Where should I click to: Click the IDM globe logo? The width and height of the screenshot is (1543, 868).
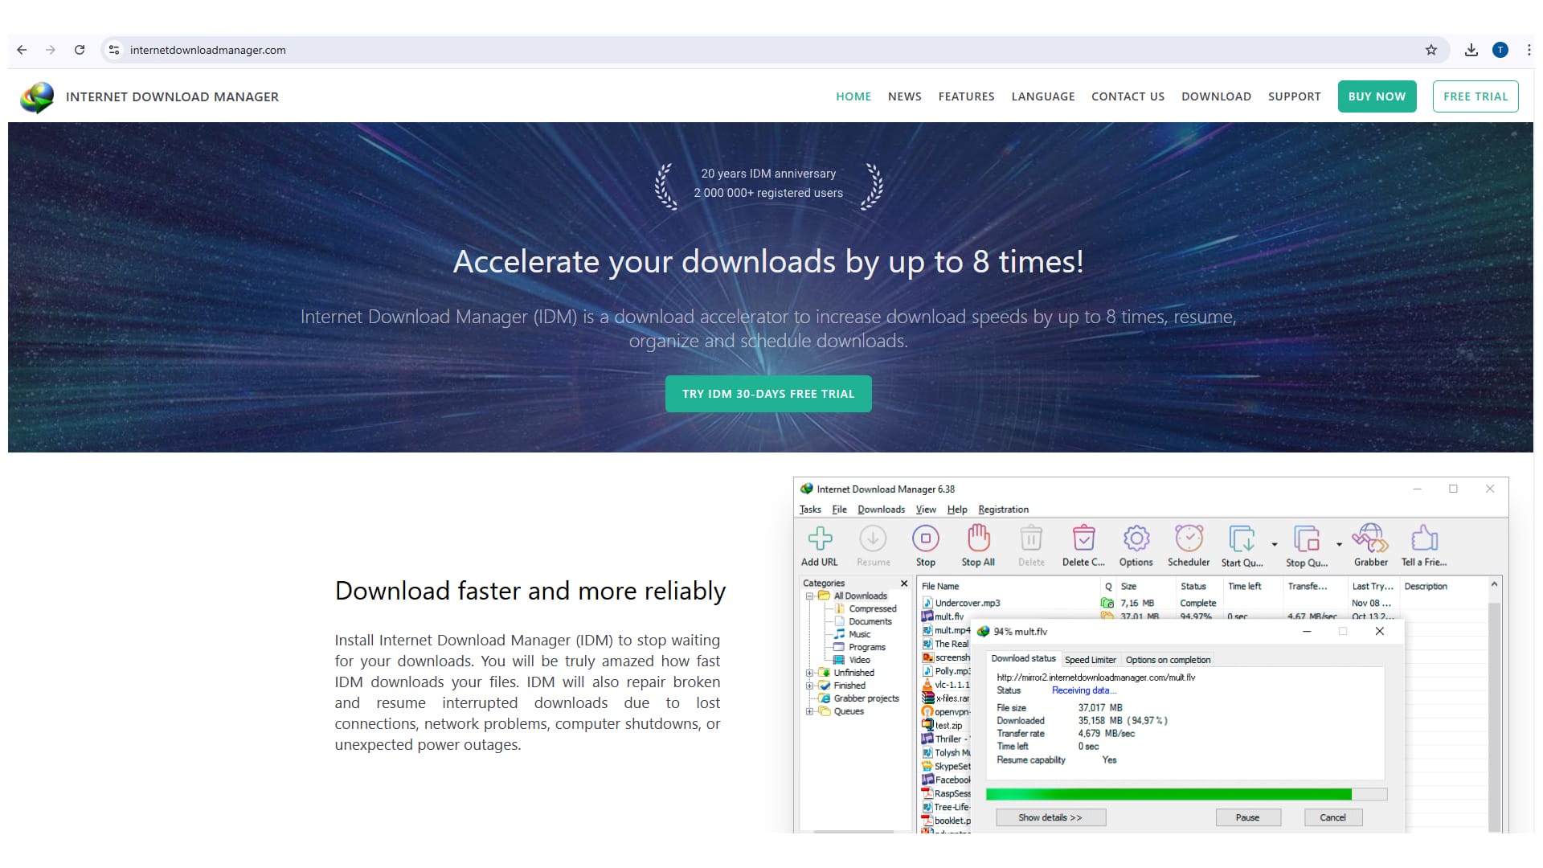pyautogui.click(x=37, y=96)
